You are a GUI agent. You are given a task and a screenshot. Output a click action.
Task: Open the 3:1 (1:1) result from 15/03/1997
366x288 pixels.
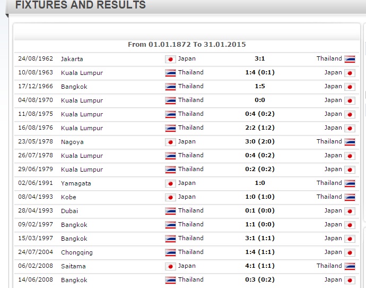260,238
